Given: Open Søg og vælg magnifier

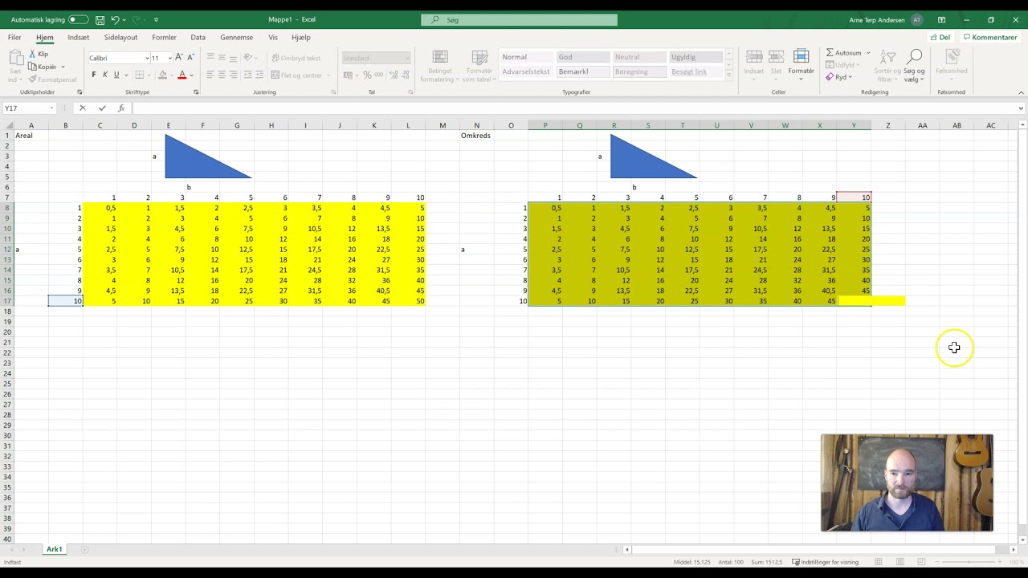Looking at the screenshot, I should [914, 66].
